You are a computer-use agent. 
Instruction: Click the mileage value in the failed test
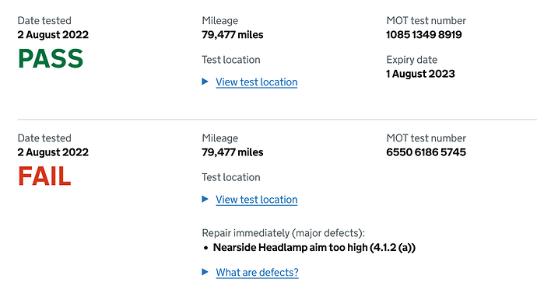[233, 152]
